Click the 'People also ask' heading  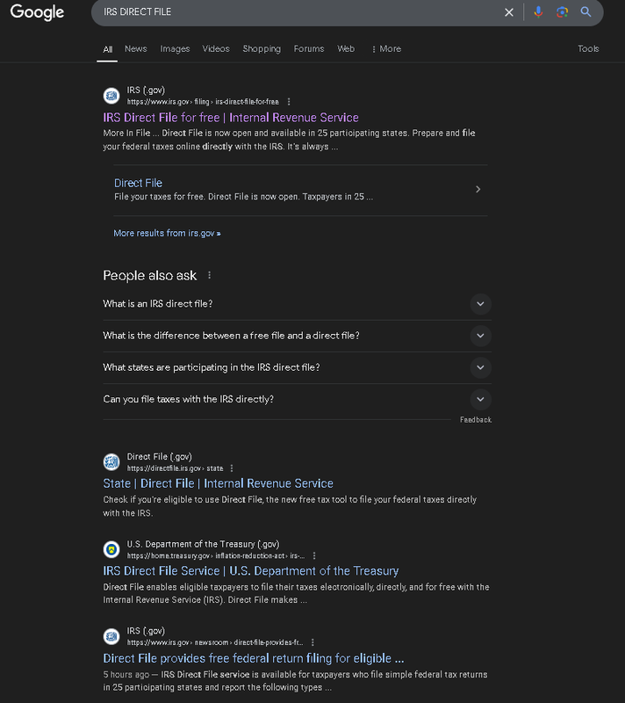[149, 275]
